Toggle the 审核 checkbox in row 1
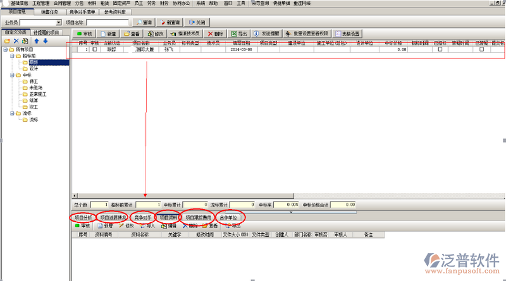 click(x=94, y=49)
